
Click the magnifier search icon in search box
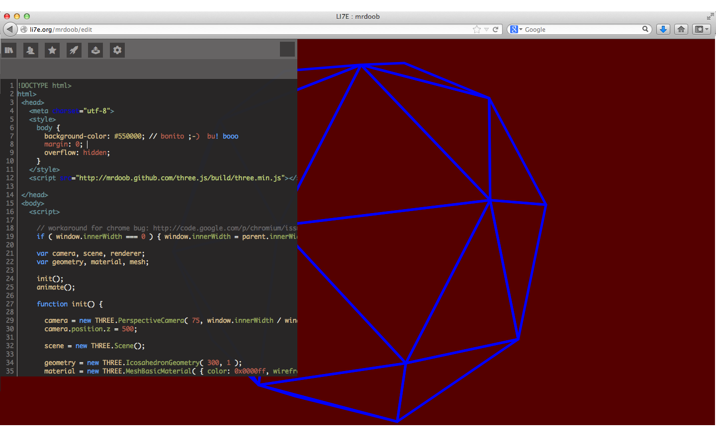click(645, 29)
